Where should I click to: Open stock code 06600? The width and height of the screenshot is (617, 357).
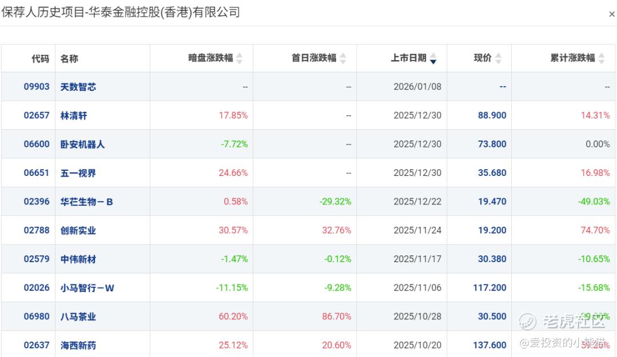click(x=37, y=144)
